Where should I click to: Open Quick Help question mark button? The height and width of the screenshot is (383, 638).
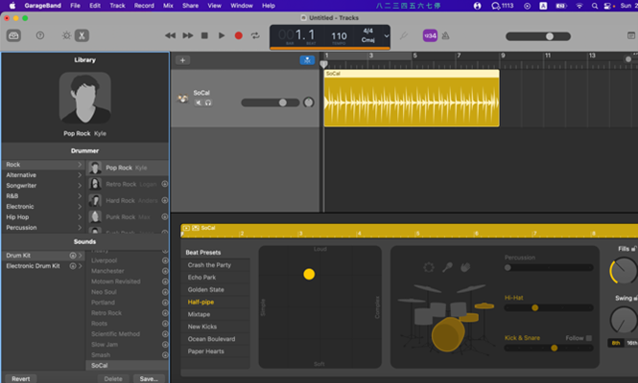coord(40,35)
